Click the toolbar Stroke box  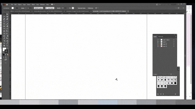pos(6,51)
